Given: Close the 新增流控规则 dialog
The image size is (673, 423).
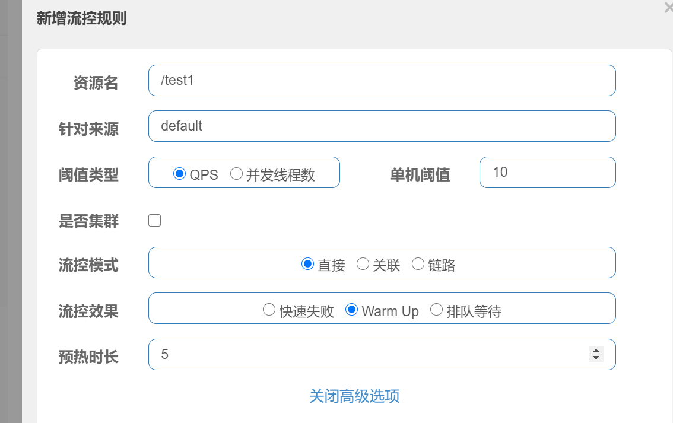Looking at the screenshot, I should [x=668, y=7].
